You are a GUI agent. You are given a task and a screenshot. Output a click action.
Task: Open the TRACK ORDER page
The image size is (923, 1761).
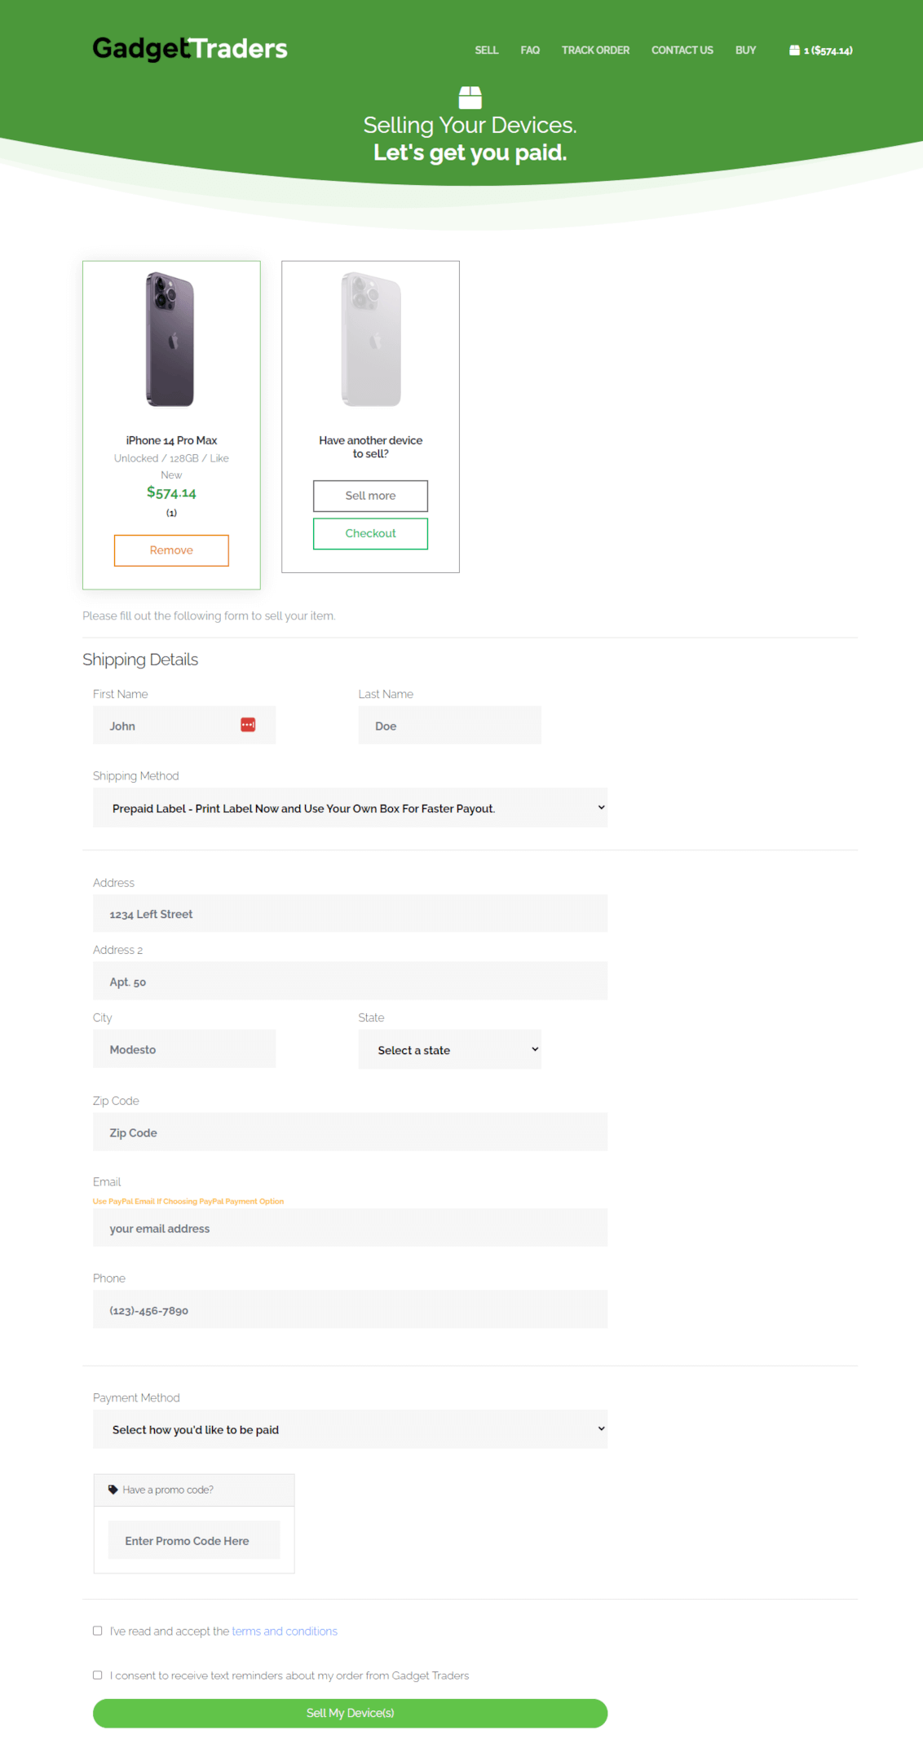pos(595,51)
